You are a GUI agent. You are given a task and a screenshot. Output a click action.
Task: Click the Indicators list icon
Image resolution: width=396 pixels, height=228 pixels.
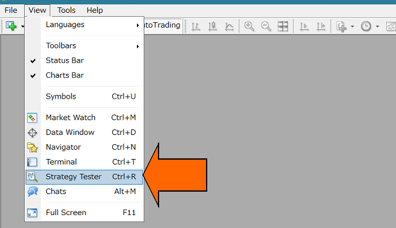tap(341, 26)
